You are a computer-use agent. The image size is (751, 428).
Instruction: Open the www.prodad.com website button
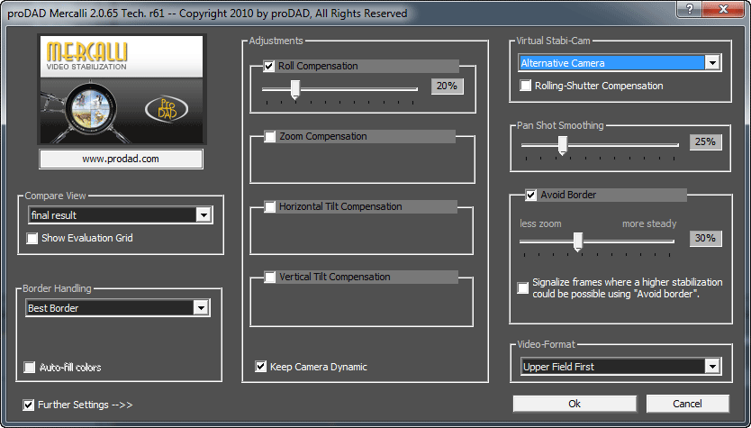[121, 159]
